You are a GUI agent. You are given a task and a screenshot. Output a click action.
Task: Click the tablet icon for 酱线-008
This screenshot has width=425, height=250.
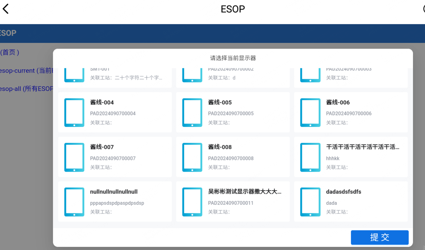pyautogui.click(x=192, y=157)
